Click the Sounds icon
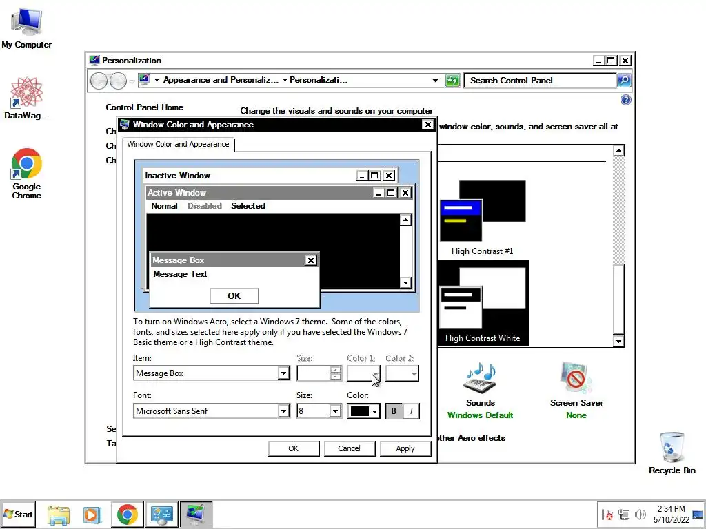This screenshot has height=529, width=706. pos(480,378)
